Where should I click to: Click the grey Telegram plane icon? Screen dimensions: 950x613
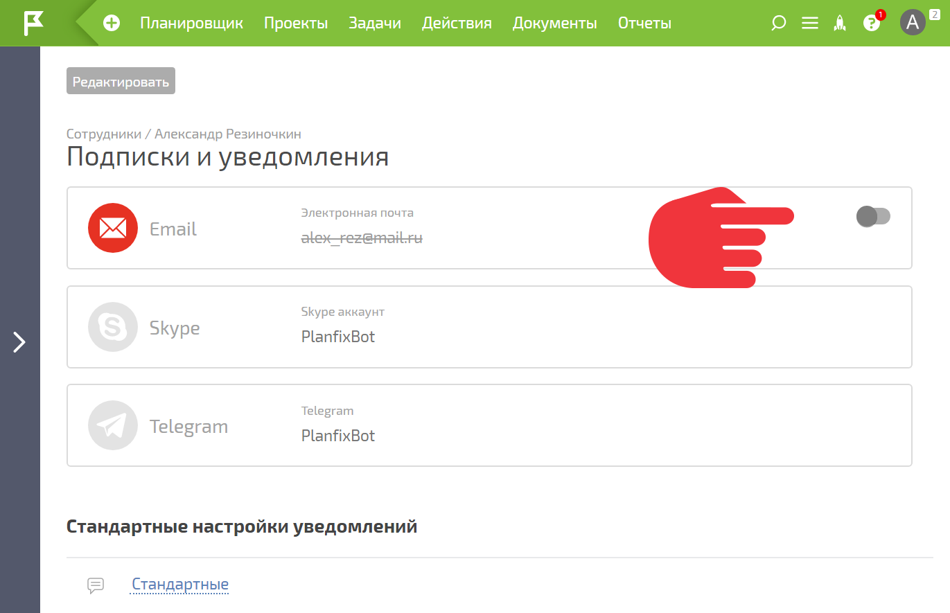coord(112,425)
